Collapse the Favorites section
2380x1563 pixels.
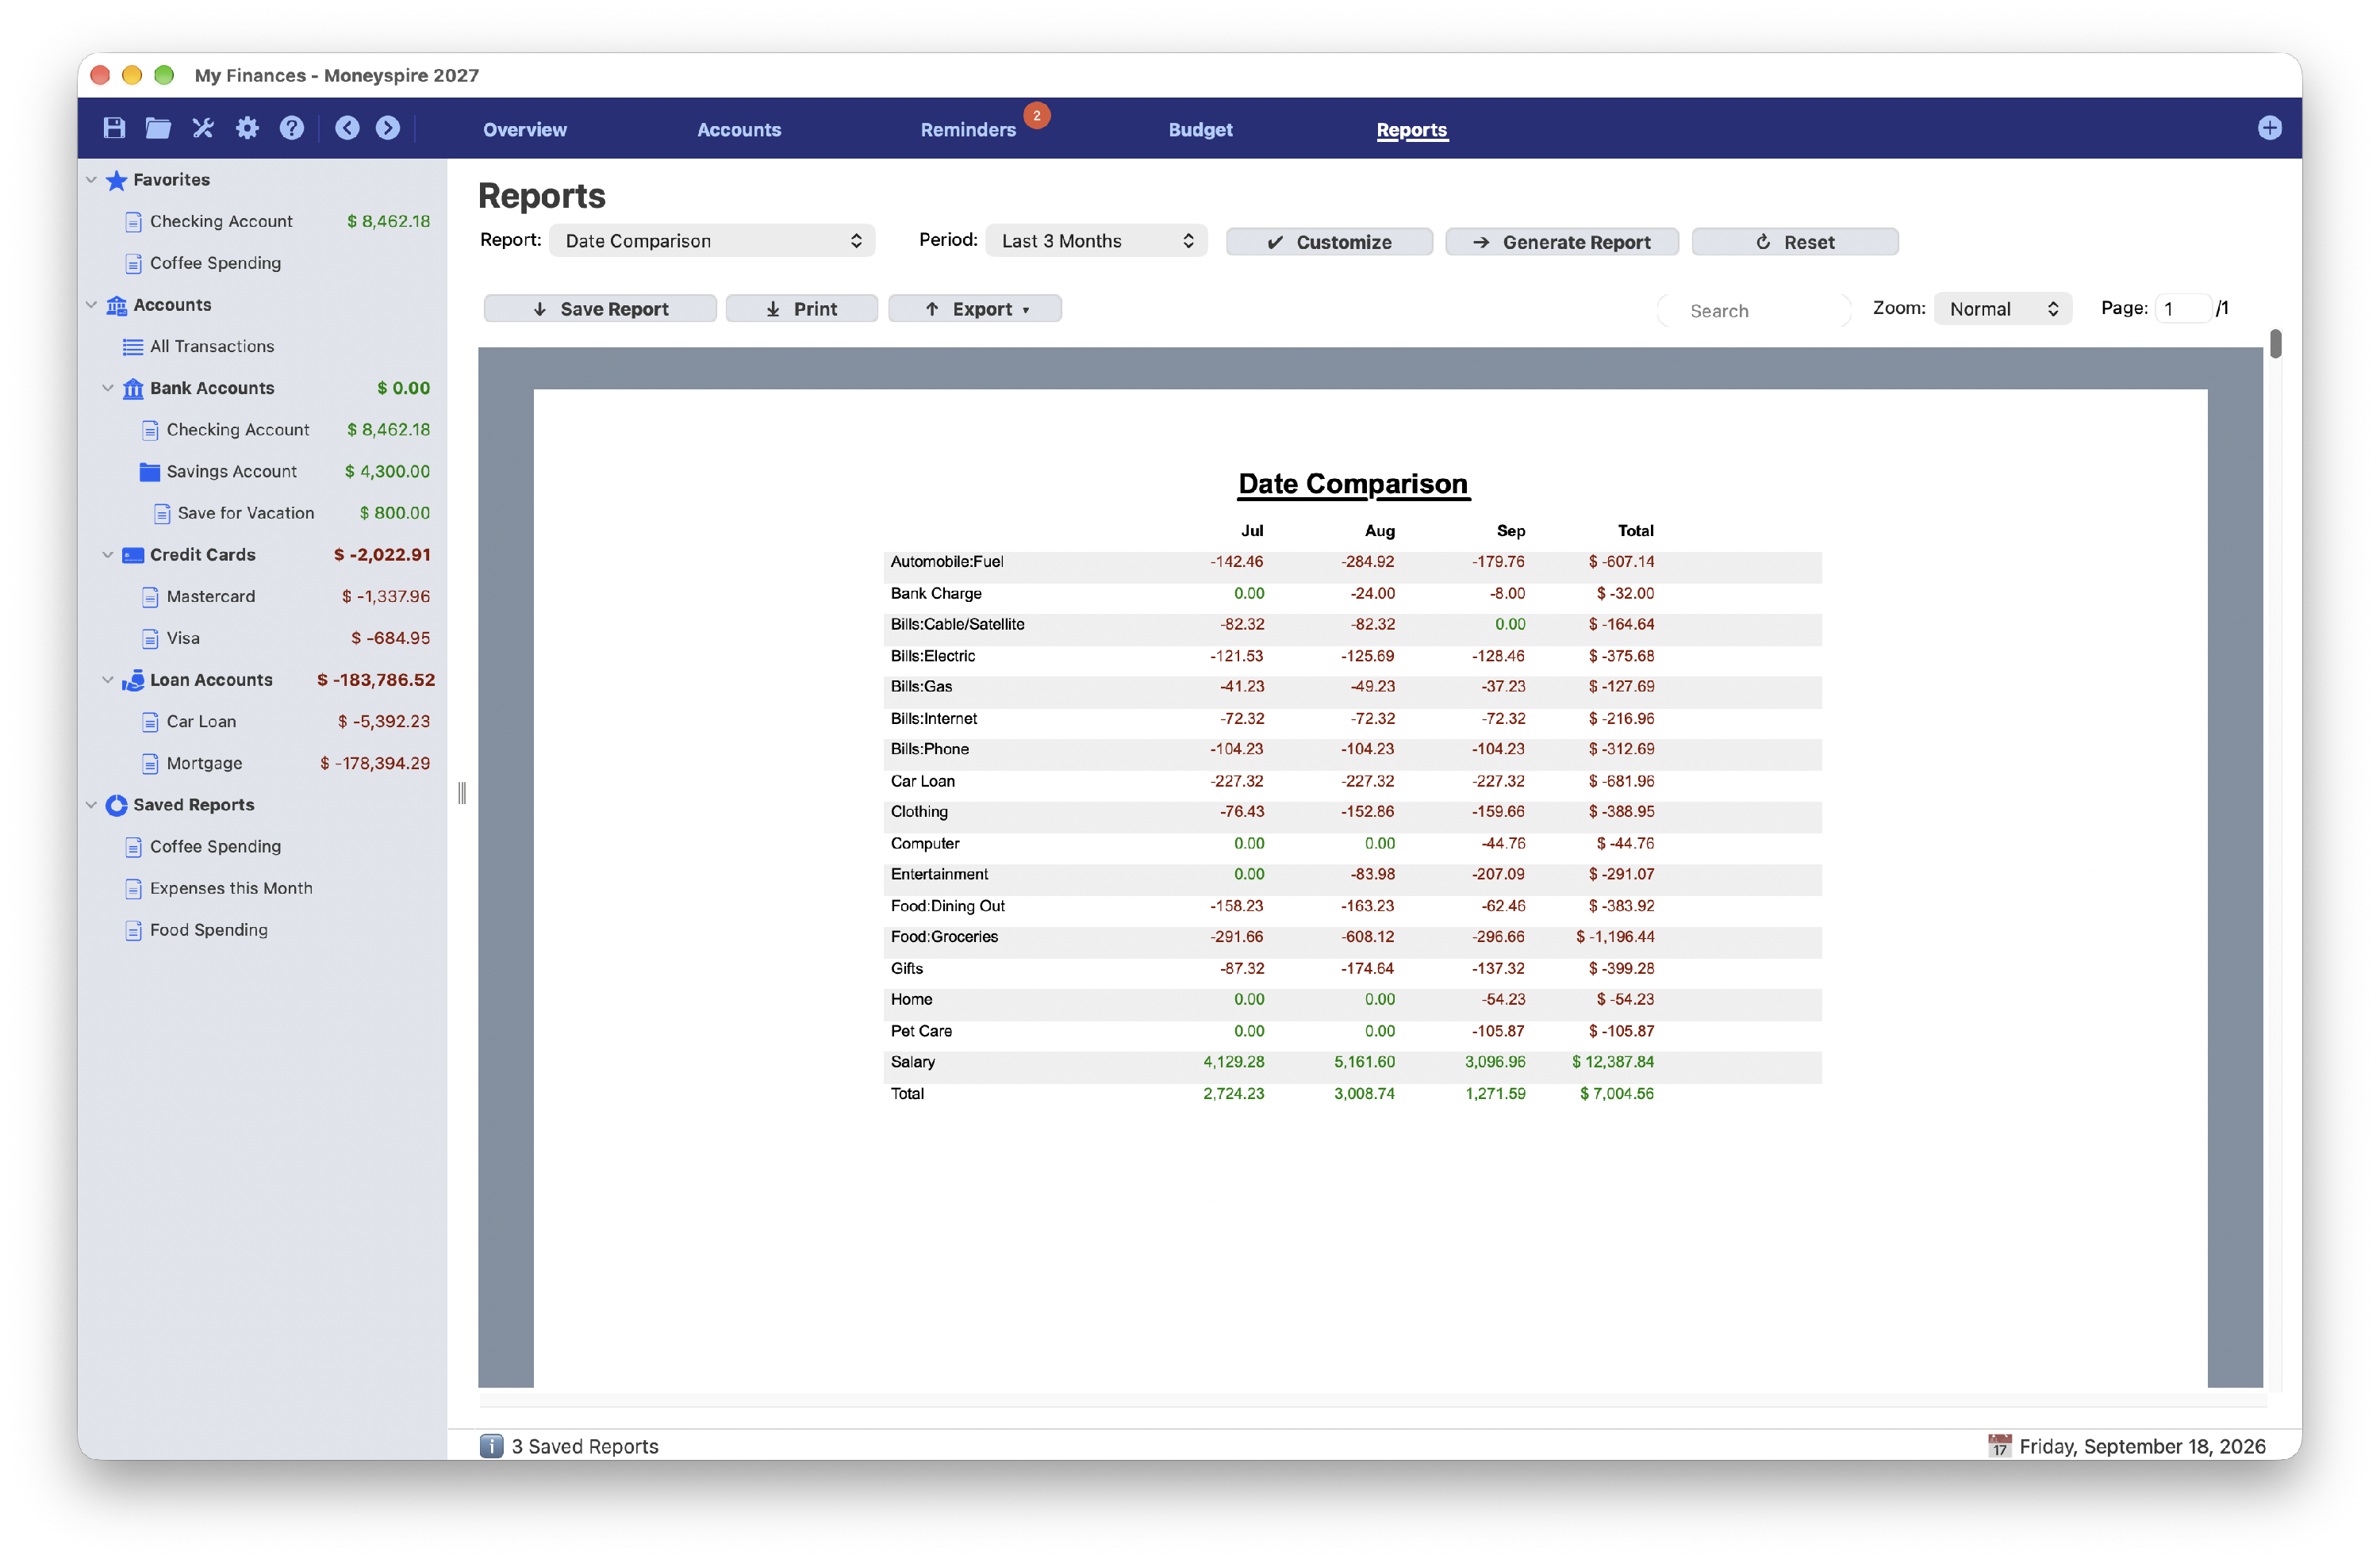[x=91, y=180]
